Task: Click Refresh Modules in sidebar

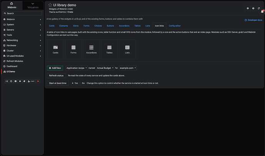Action: (x=22, y=61)
